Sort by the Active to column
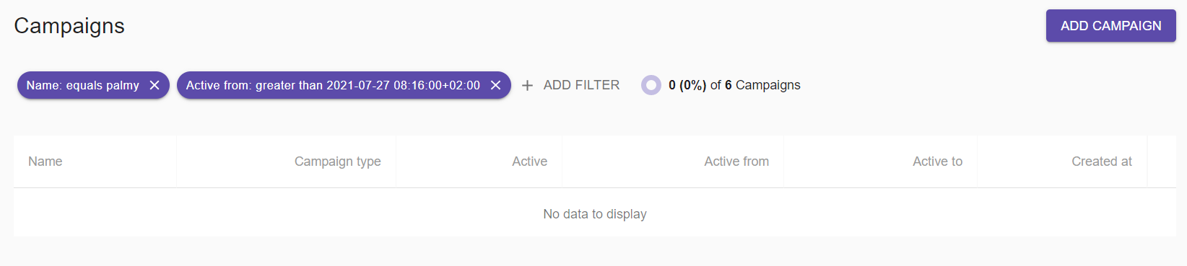 [937, 161]
